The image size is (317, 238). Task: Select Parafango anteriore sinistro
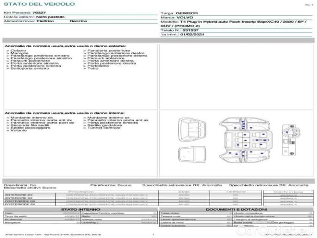[40, 56]
